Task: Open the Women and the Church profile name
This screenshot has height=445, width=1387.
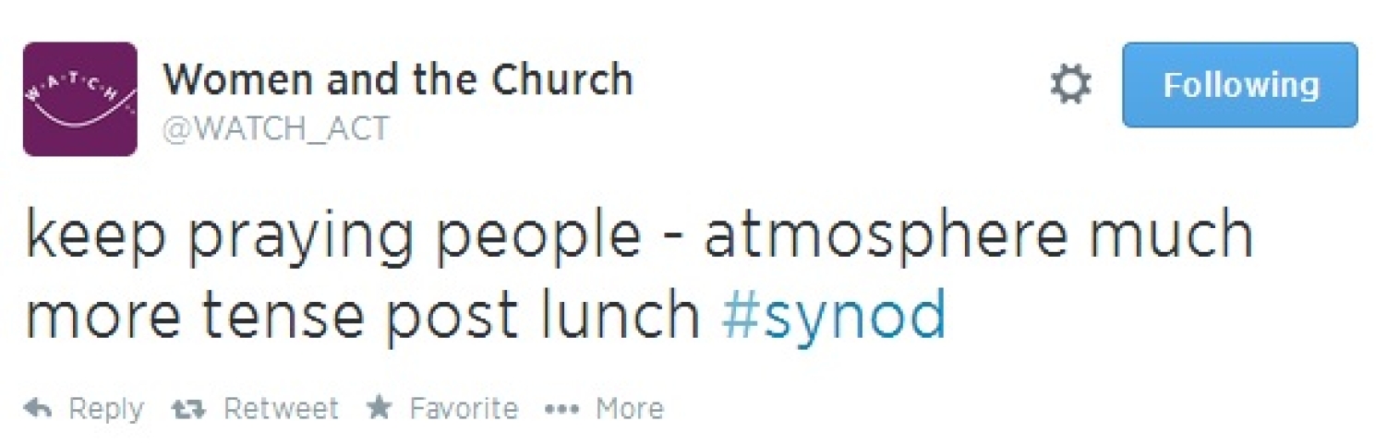Action: [398, 80]
